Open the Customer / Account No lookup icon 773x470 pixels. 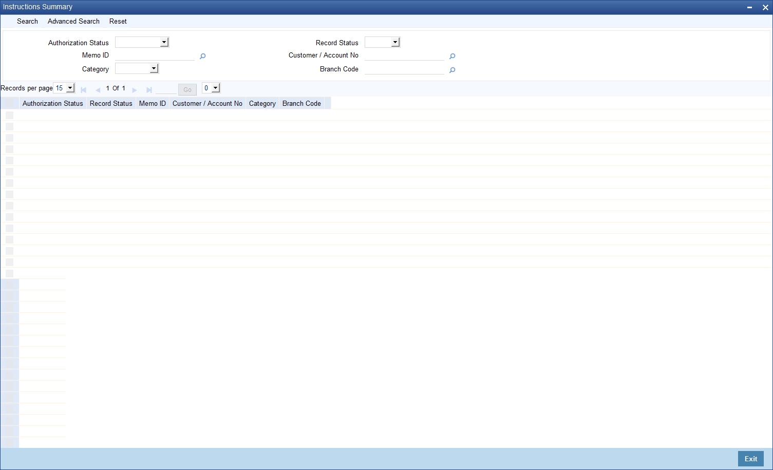click(452, 57)
